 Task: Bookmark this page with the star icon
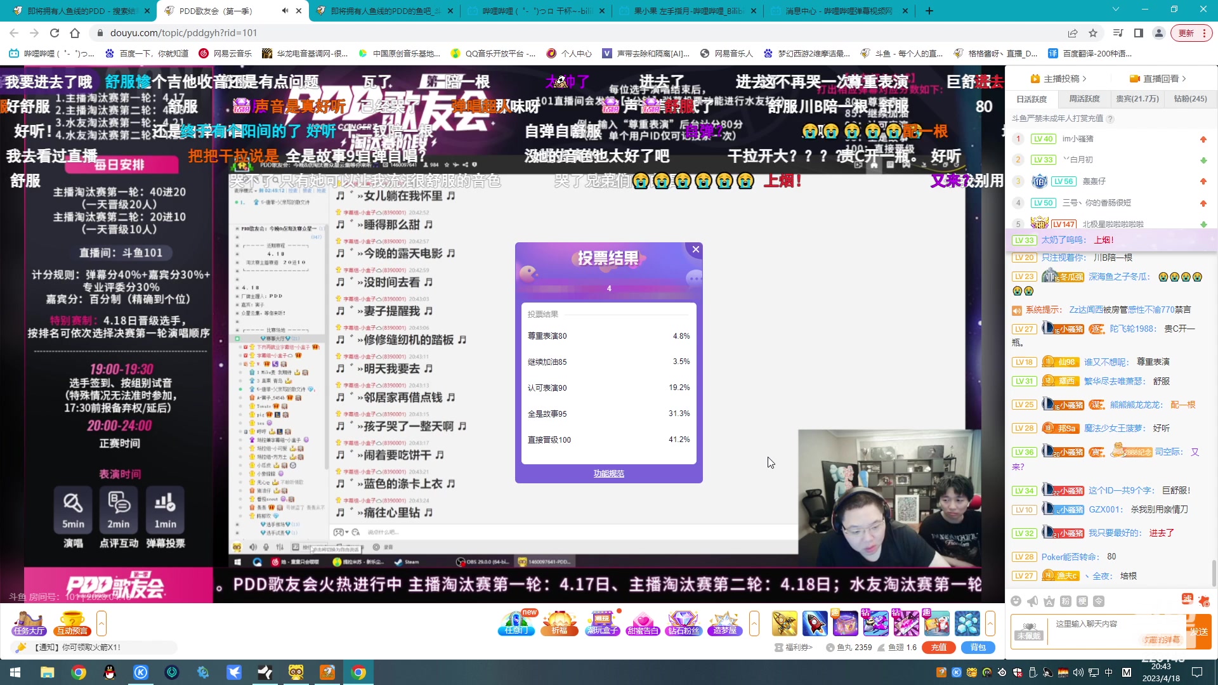(x=1093, y=33)
